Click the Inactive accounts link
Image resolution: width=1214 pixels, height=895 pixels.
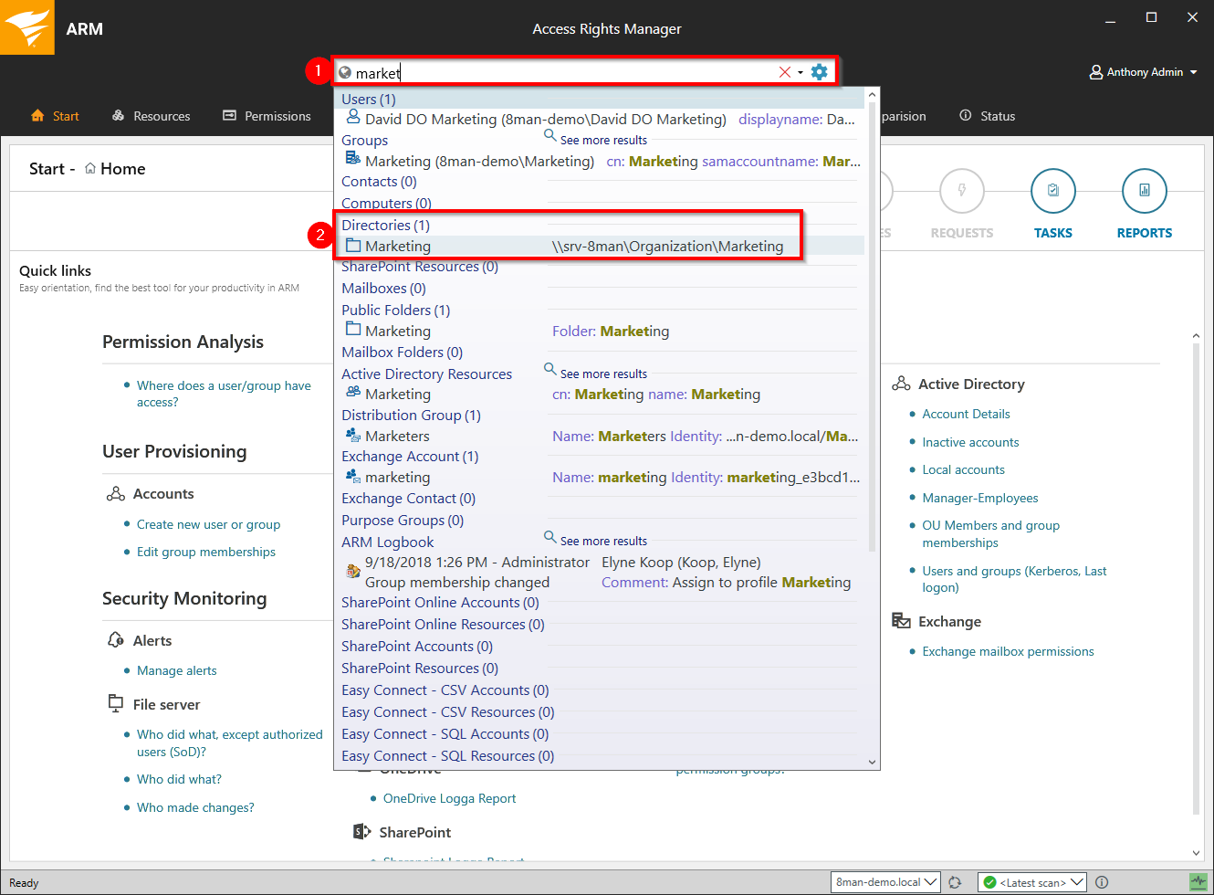970,442
